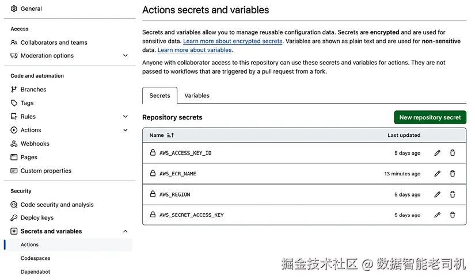Expand the Rules section chevron

(x=126, y=117)
